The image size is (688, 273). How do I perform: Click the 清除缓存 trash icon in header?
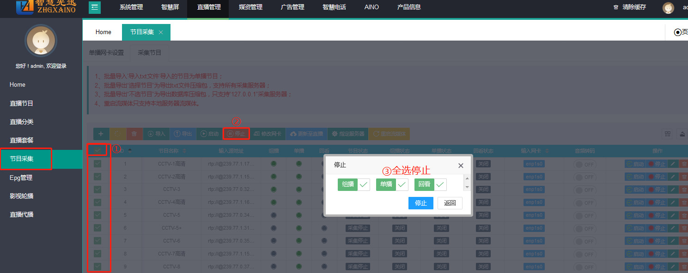point(615,7)
